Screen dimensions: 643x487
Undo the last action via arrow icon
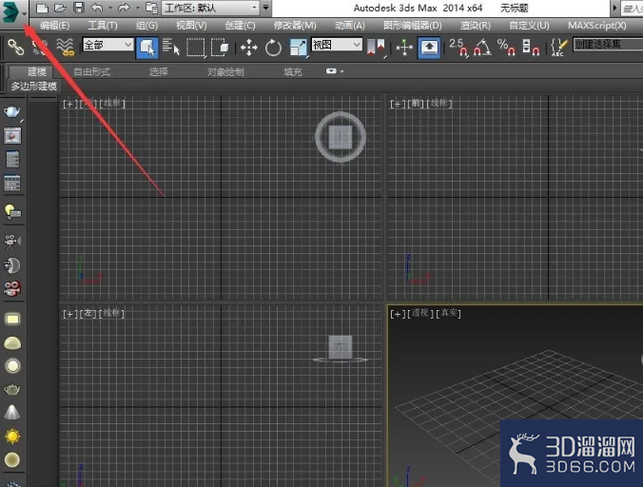click(x=97, y=8)
